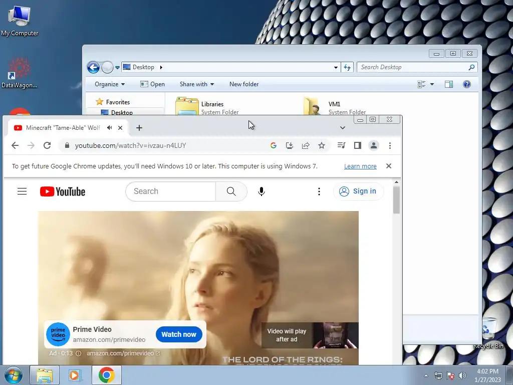Mute the tab via speaker icon
The width and height of the screenshot is (513, 385).
point(110,128)
